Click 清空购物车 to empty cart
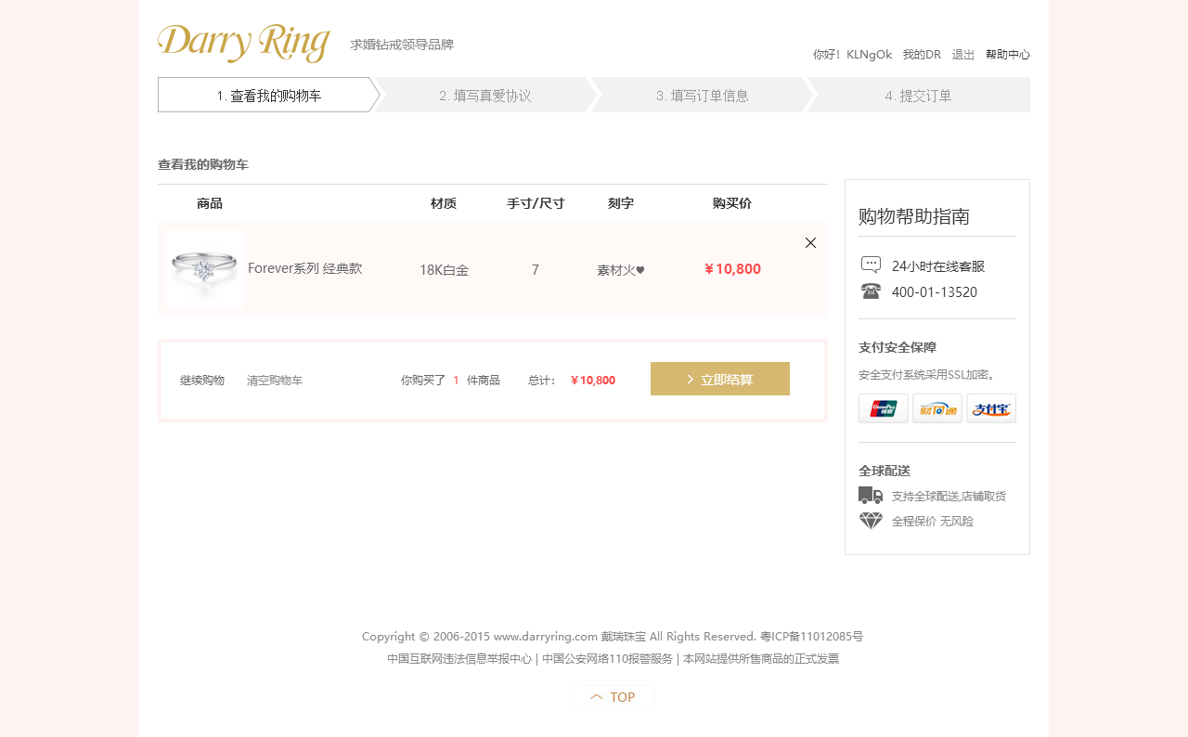The width and height of the screenshot is (1188, 737). coord(275,381)
